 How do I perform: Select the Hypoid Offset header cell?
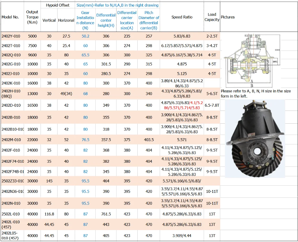point(58,5)
